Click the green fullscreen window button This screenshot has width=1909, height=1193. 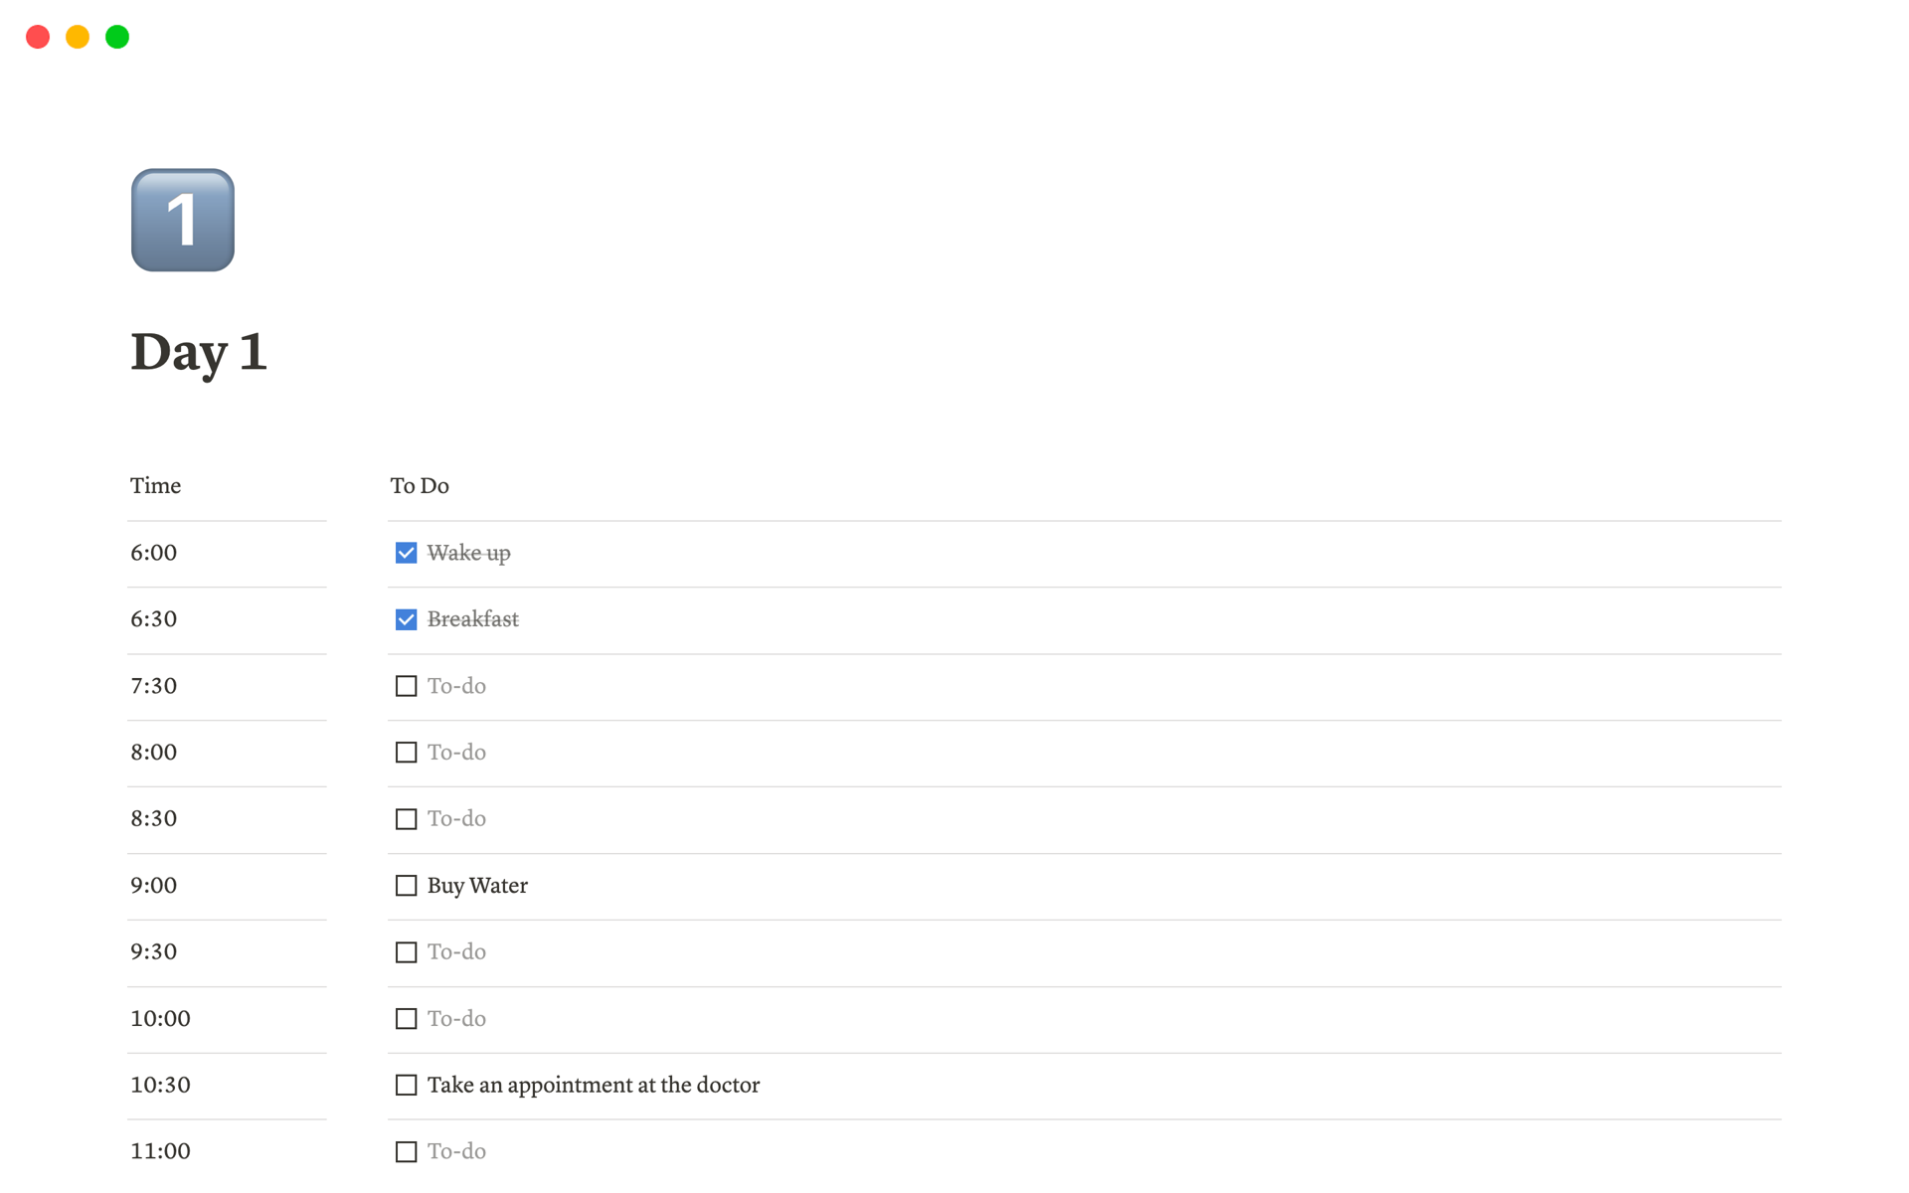click(x=117, y=37)
